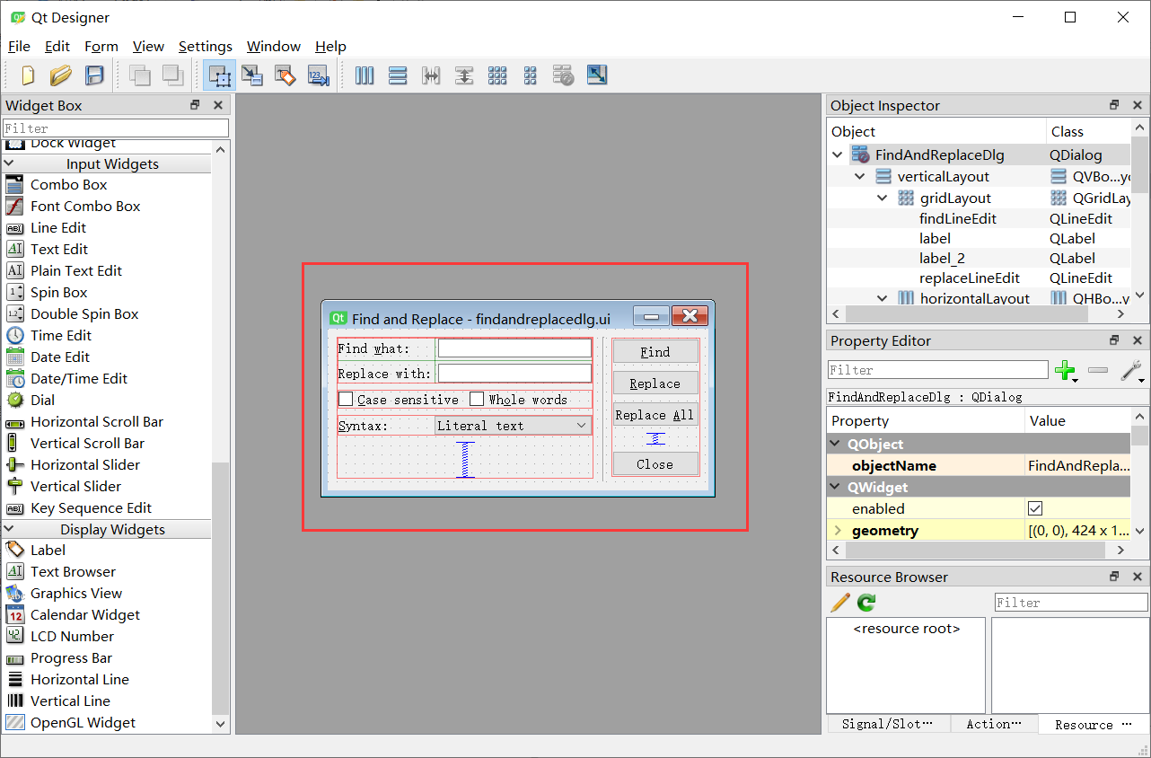Open the Window menu

point(274,47)
